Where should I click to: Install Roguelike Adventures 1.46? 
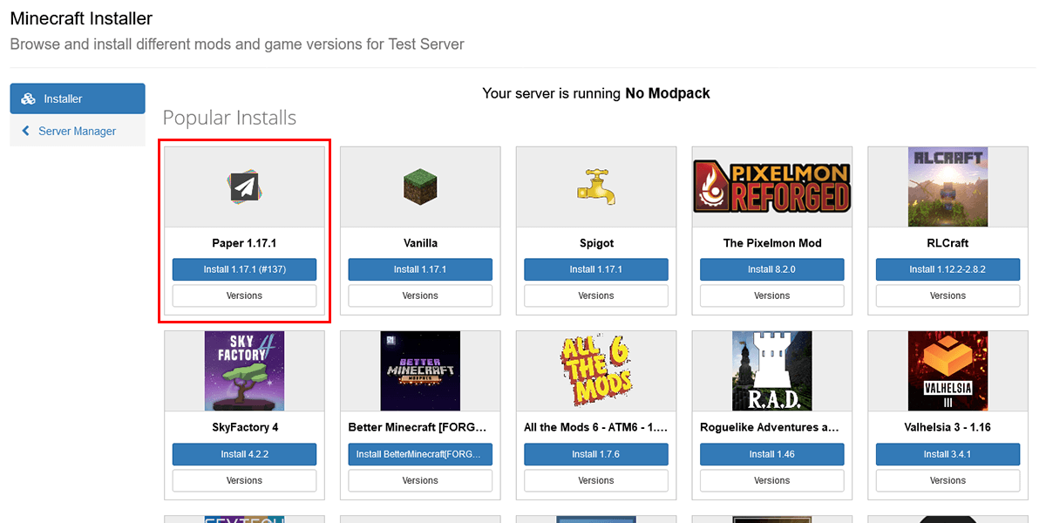(771, 454)
